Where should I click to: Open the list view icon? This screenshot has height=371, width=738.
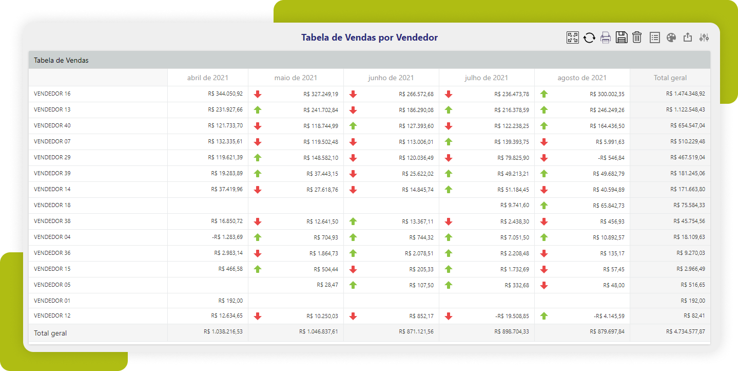click(x=654, y=38)
